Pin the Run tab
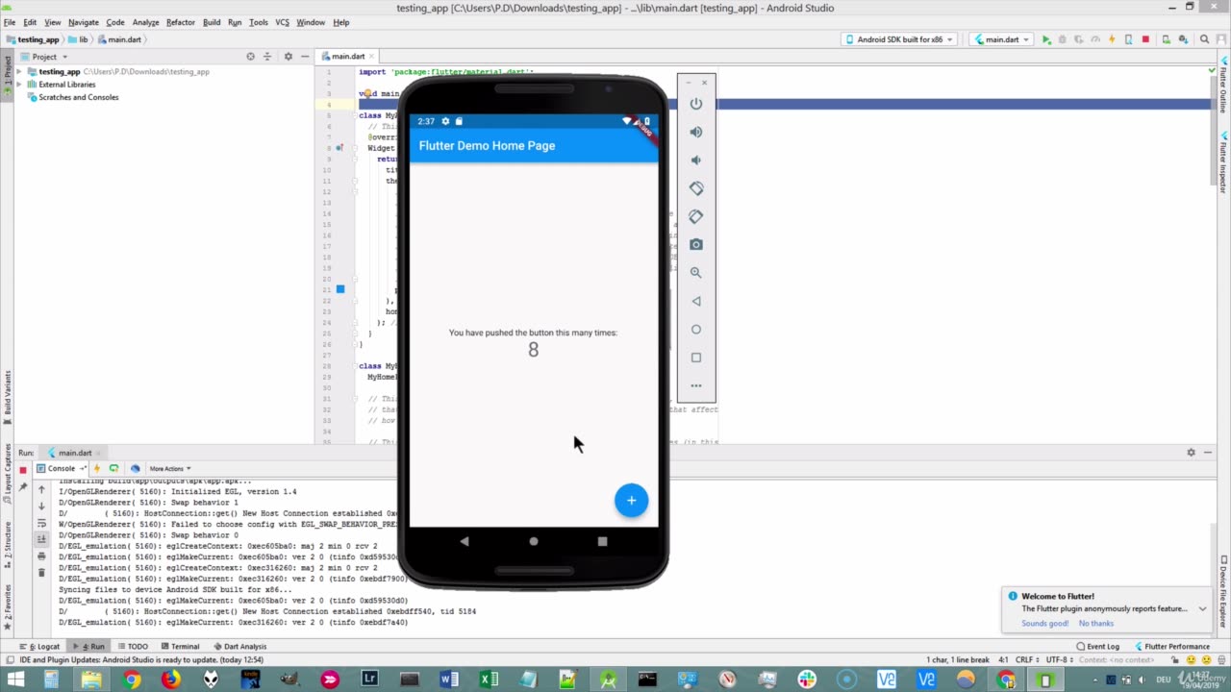Screen dimensions: 1231x692 tap(23, 487)
